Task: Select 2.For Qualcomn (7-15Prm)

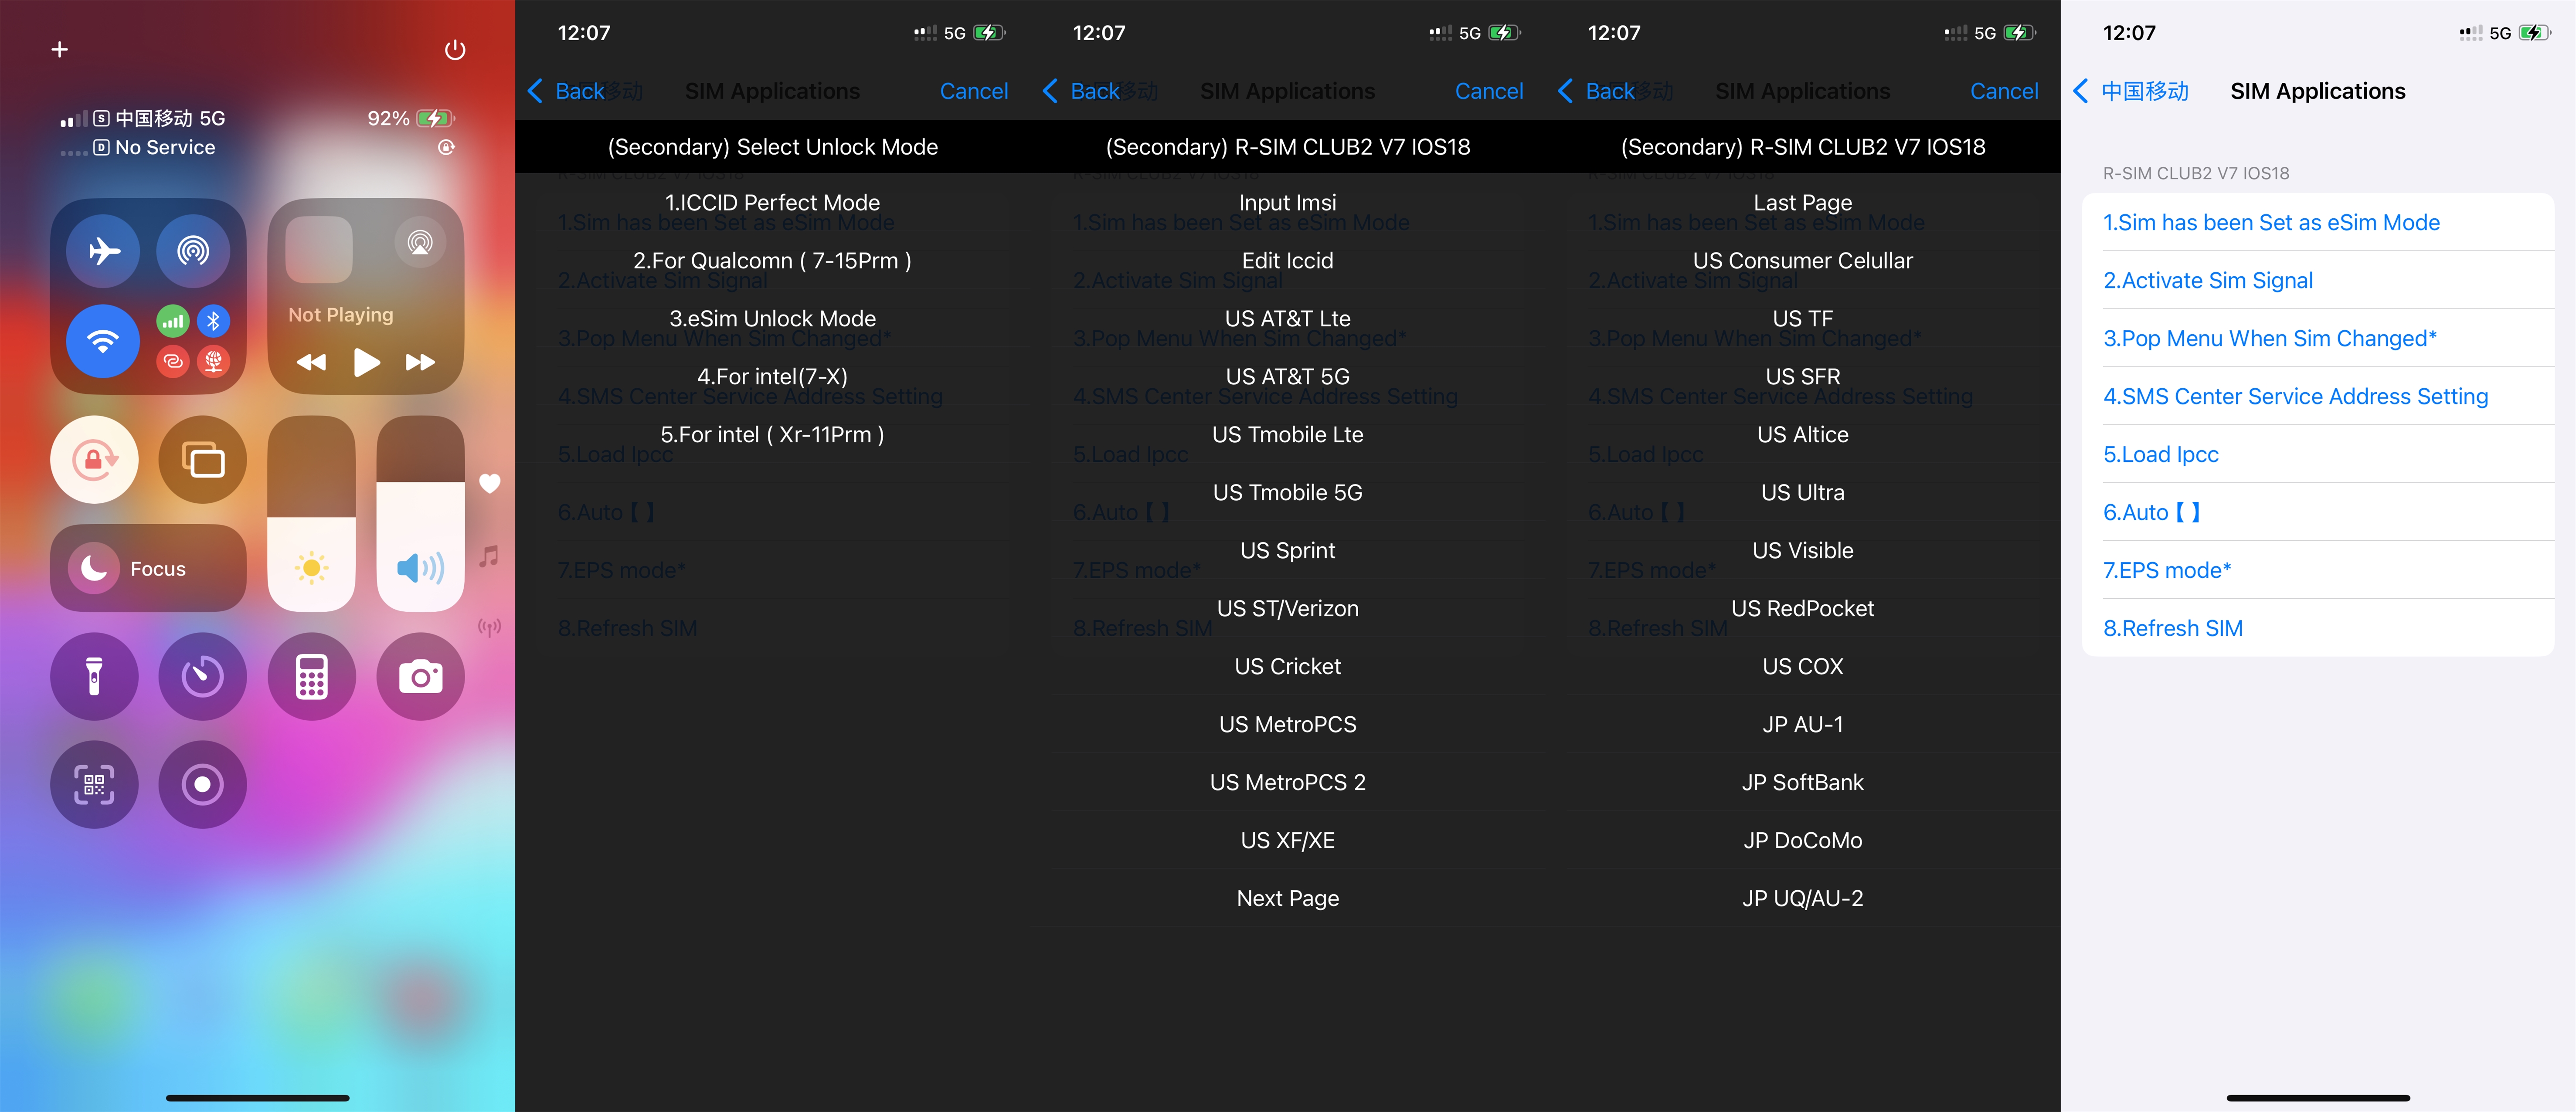Action: pyautogui.click(x=773, y=261)
